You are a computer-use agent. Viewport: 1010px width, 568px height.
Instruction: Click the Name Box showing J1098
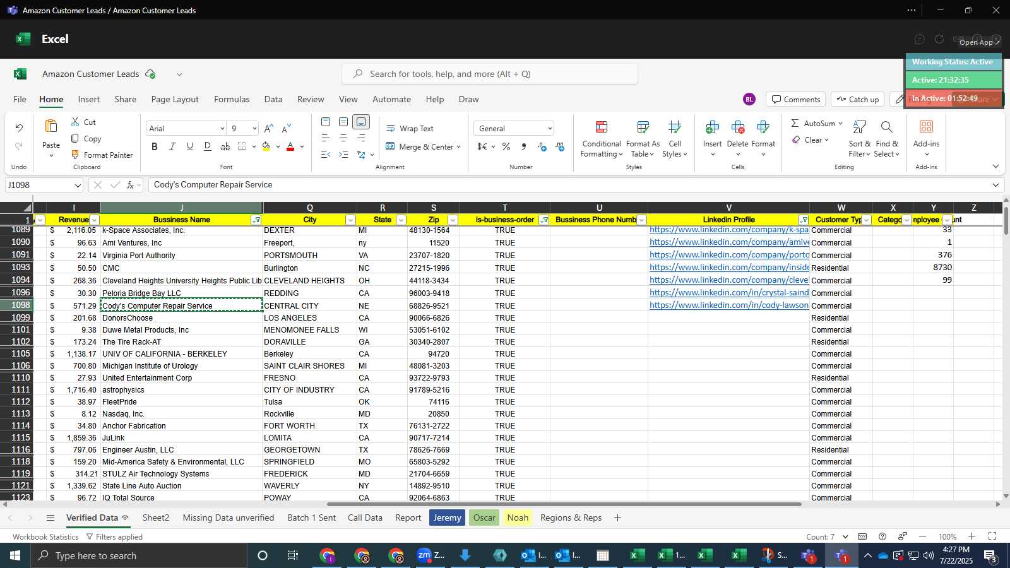pyautogui.click(x=44, y=185)
